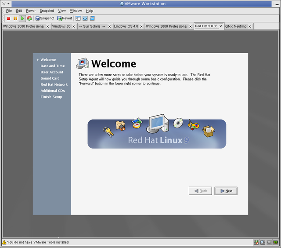Viewport: 281px width, 248px height.
Task: Open the Help menu
Action: click(90, 11)
